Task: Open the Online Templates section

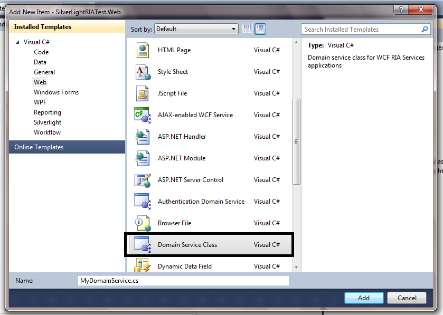Action: pyautogui.click(x=67, y=147)
